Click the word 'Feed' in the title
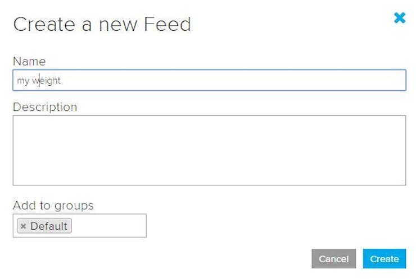The width and height of the screenshot is (416, 279). (x=168, y=24)
